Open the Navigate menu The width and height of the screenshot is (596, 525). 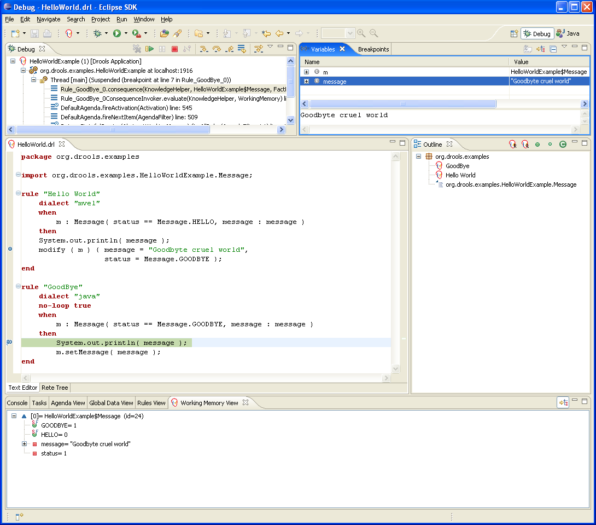(x=49, y=19)
